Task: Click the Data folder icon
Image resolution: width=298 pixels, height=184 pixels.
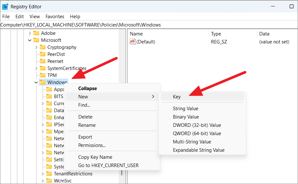Action: (x=49, y=110)
